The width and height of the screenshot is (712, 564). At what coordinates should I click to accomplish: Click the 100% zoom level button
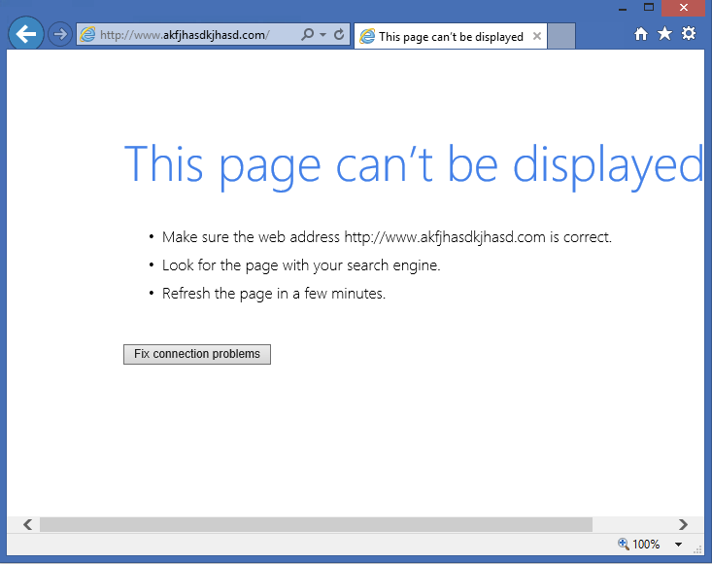(x=638, y=545)
